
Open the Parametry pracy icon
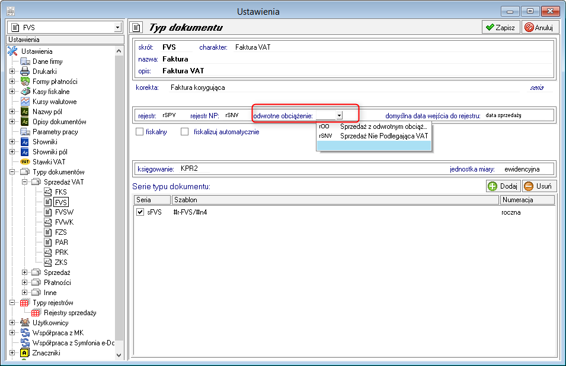(25, 132)
